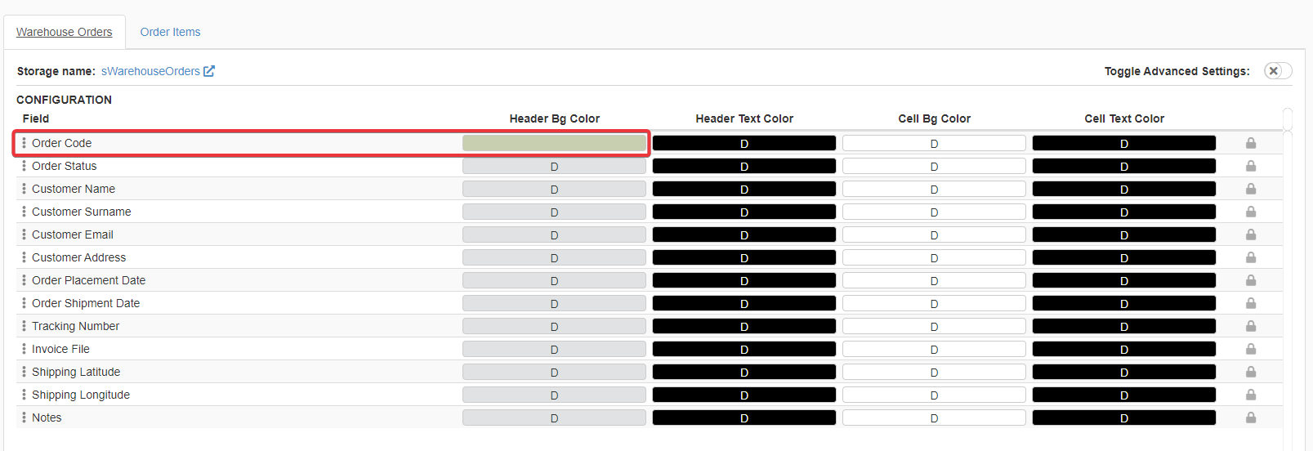Select the Warehouse Orders tab
The height and width of the screenshot is (451, 1313).
pos(65,32)
